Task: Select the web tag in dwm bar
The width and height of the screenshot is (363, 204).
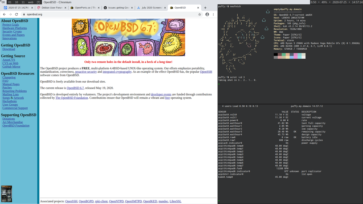Action: point(31,2)
